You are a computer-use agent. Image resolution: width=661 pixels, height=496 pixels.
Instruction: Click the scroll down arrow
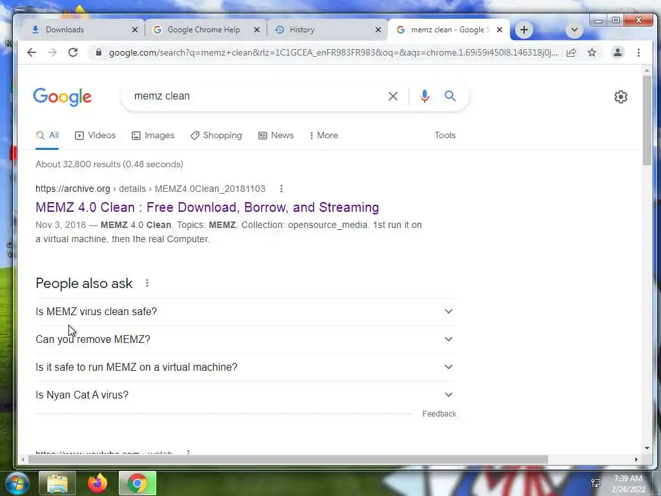[x=647, y=448]
